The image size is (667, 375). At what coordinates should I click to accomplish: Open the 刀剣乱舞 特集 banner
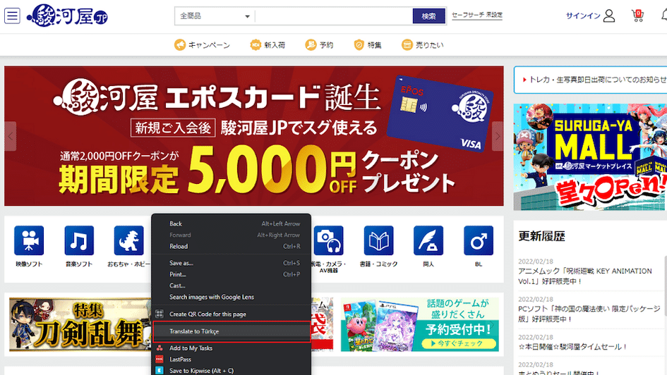click(80, 324)
